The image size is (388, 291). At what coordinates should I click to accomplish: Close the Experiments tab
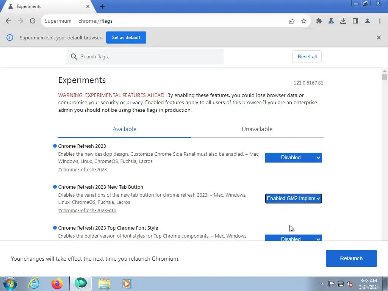point(88,6)
